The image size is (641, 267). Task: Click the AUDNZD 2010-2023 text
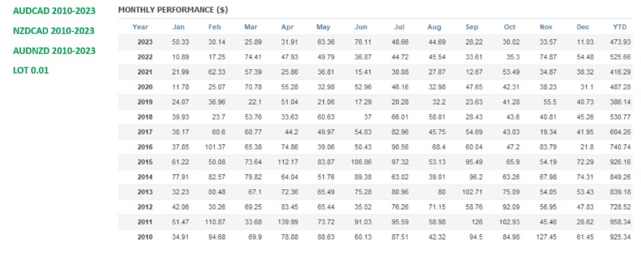[54, 51]
